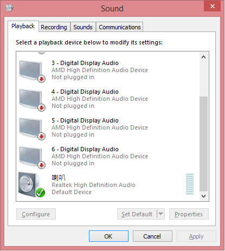Click the Sound window speaker icon in title bar
Image resolution: width=225 pixels, height=251 pixels.
click(x=9, y=8)
